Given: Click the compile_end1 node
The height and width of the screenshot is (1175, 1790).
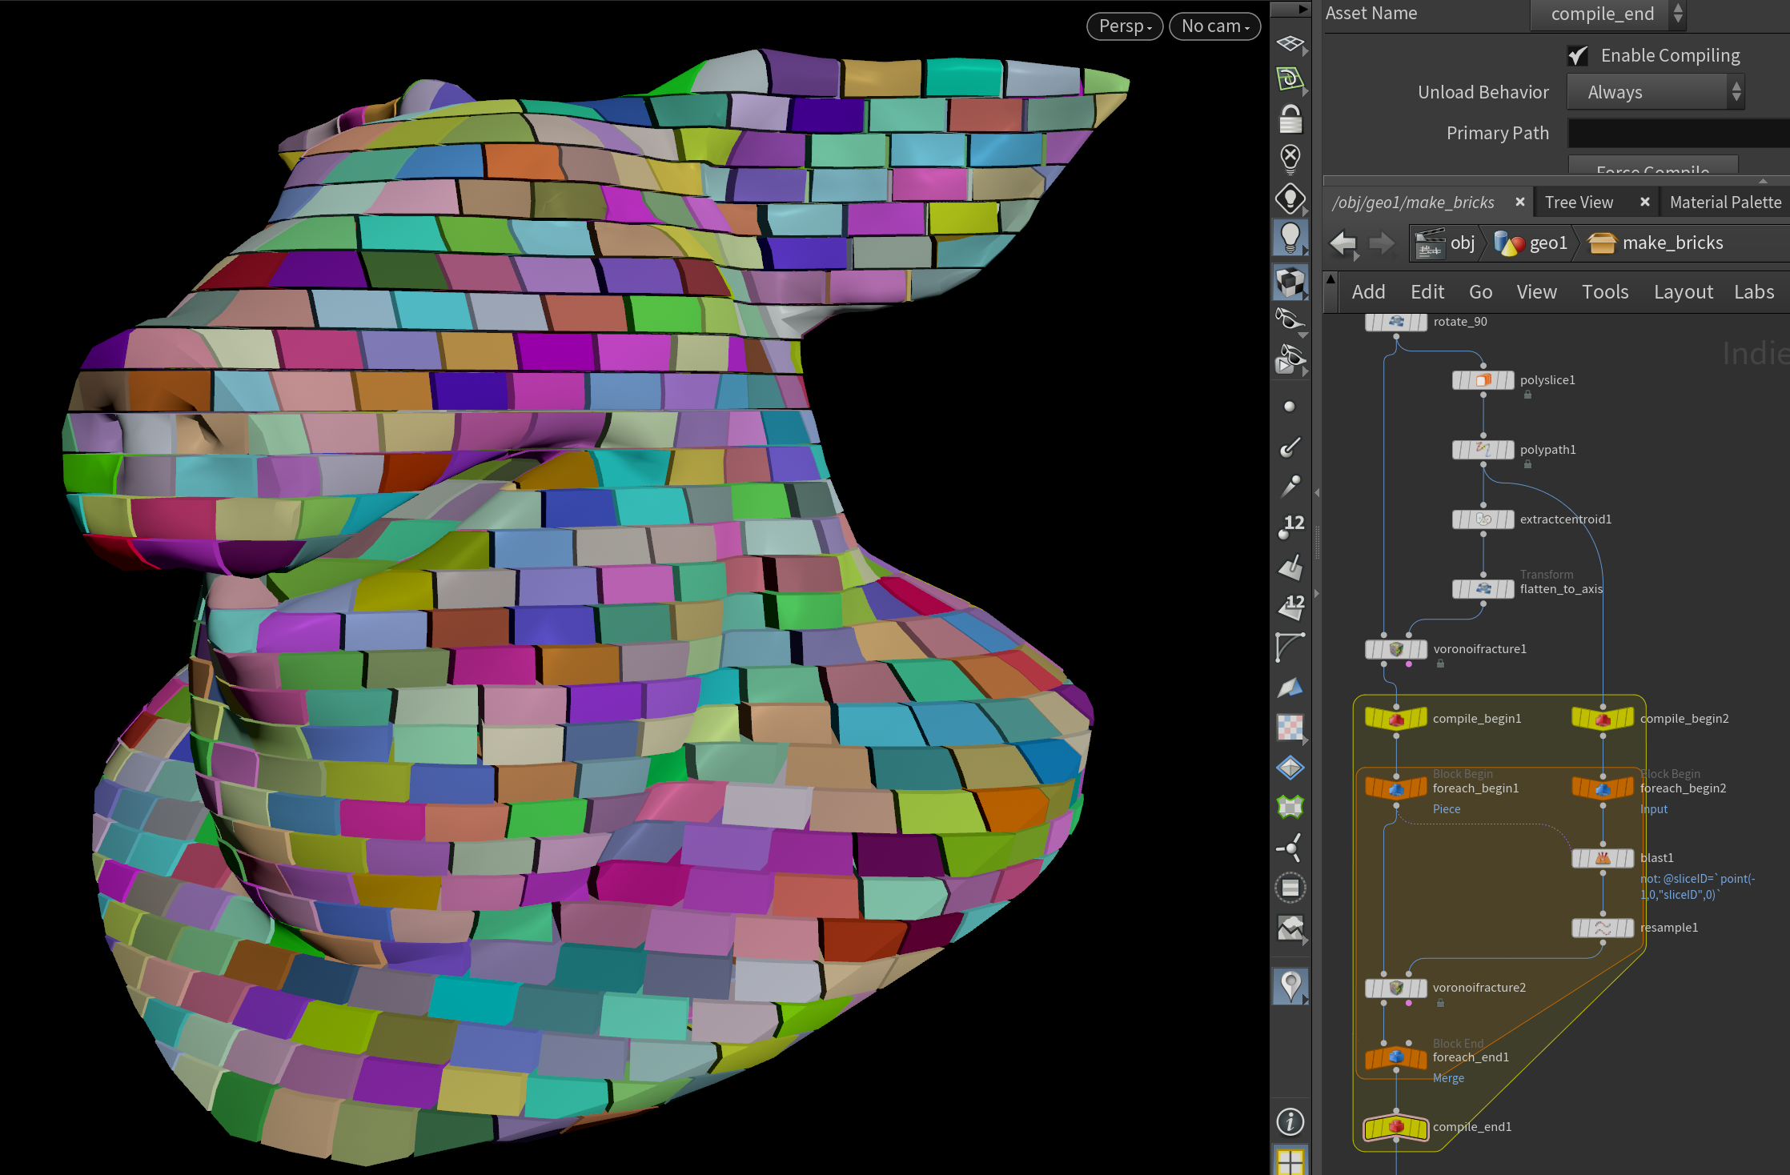Looking at the screenshot, I should point(1396,1127).
